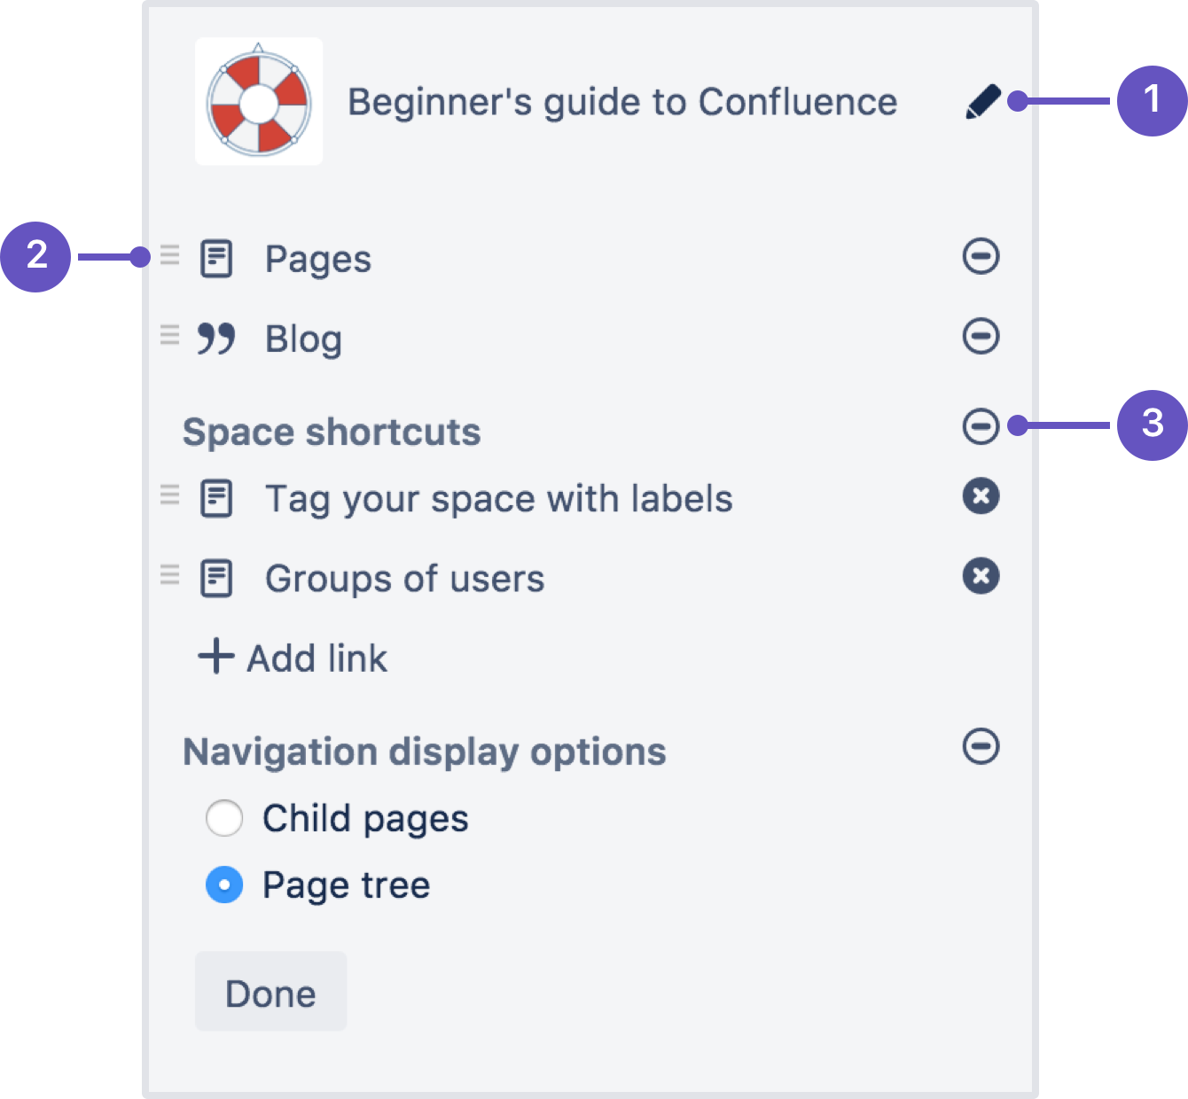This screenshot has height=1099, width=1188.
Task: Remove the 'Tag your space with labels' shortcut
Action: point(981,496)
